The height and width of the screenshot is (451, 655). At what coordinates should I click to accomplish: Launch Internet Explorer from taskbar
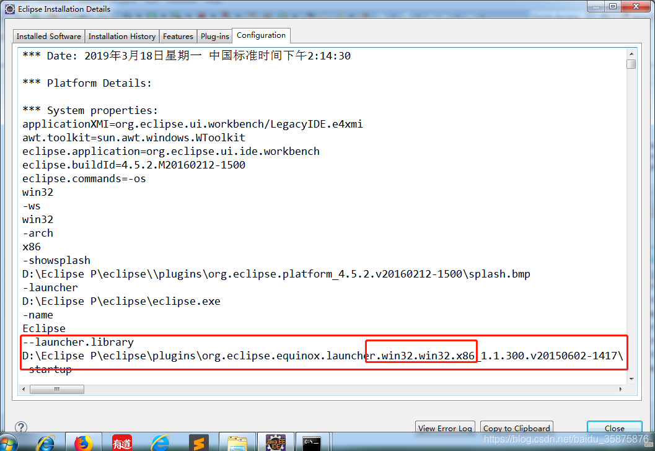pyautogui.click(x=46, y=443)
